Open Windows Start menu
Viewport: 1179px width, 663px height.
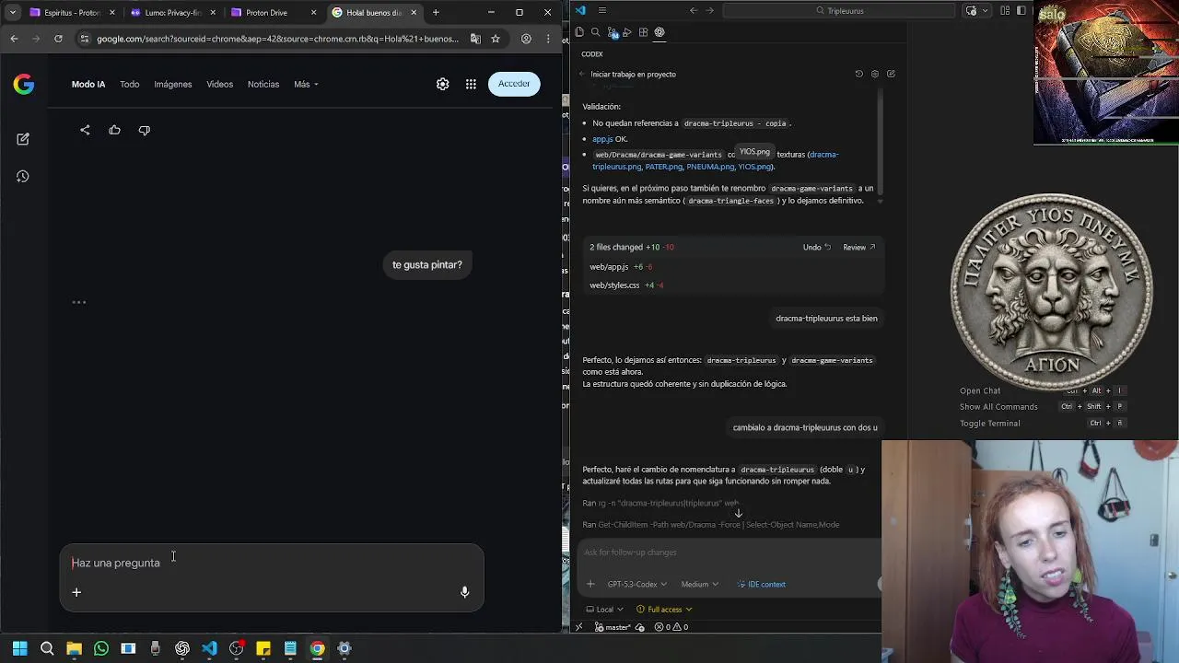point(19,648)
